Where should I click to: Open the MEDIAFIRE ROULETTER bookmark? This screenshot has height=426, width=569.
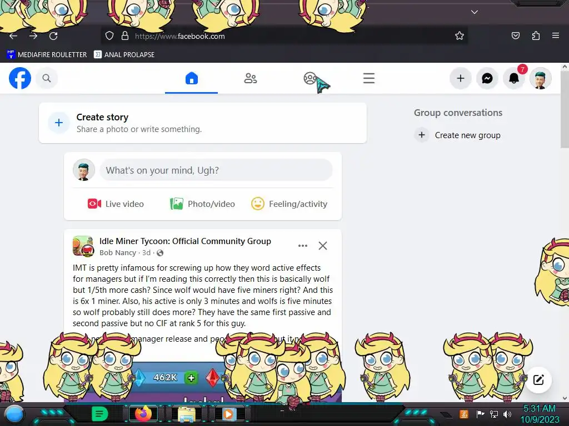click(47, 55)
